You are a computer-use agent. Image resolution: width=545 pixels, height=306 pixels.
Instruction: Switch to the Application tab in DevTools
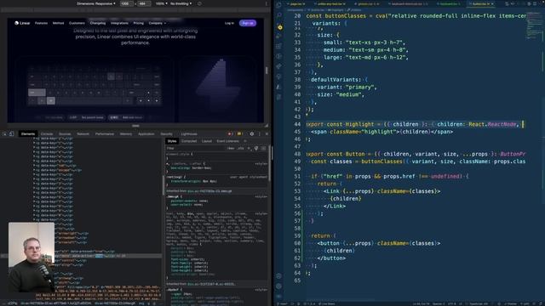[146, 134]
